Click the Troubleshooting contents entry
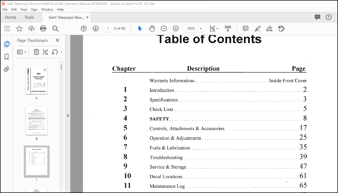The image size is (338, 193). (166, 157)
